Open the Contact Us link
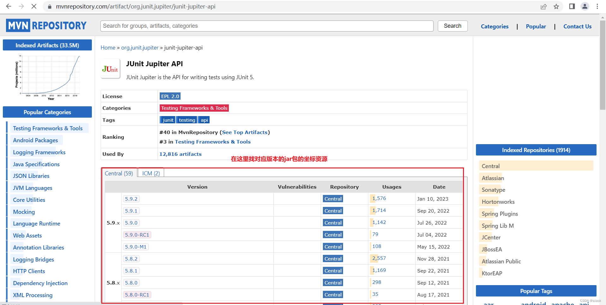 tap(577, 26)
